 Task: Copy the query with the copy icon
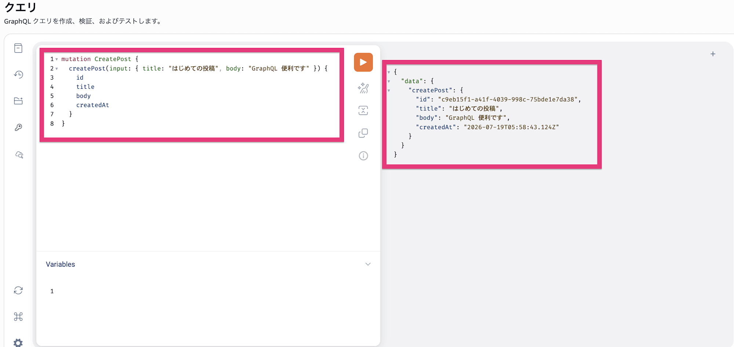(363, 133)
